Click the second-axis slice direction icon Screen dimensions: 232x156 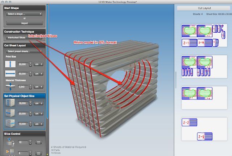click(x=10, y=152)
